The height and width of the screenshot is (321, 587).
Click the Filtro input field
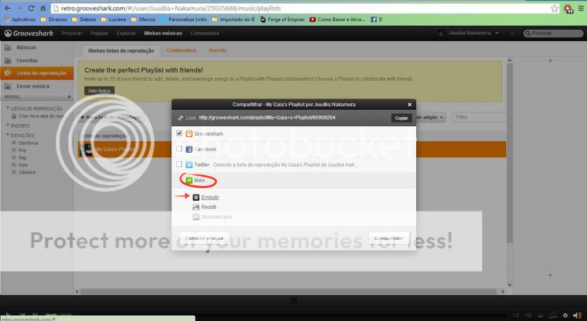[x=478, y=117]
